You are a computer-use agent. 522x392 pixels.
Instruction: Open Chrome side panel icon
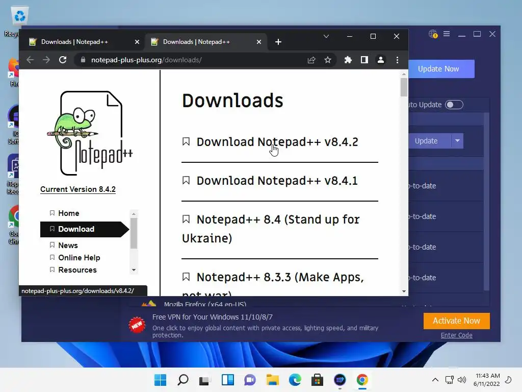pyautogui.click(x=364, y=60)
